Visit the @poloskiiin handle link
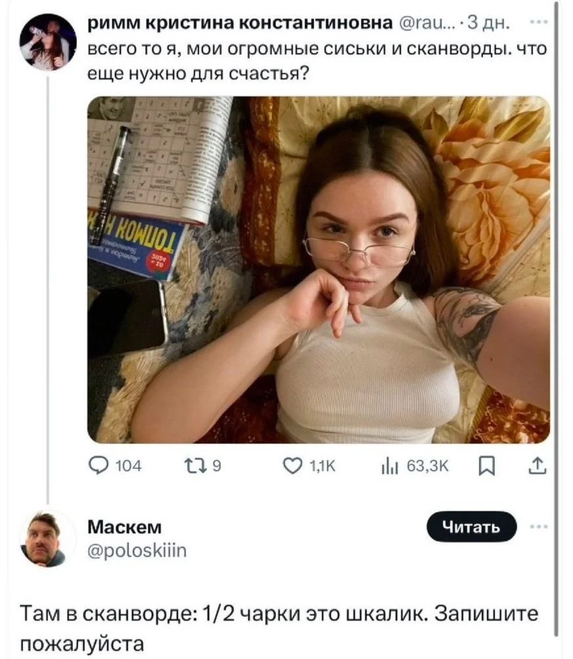Screen dimensions: 573x659 [x=137, y=551]
